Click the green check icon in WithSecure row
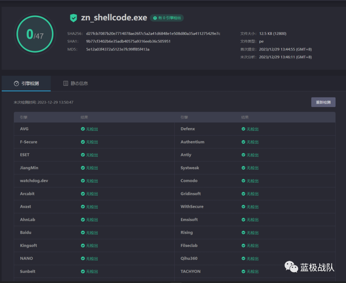The image size is (346, 283). pos(243,207)
